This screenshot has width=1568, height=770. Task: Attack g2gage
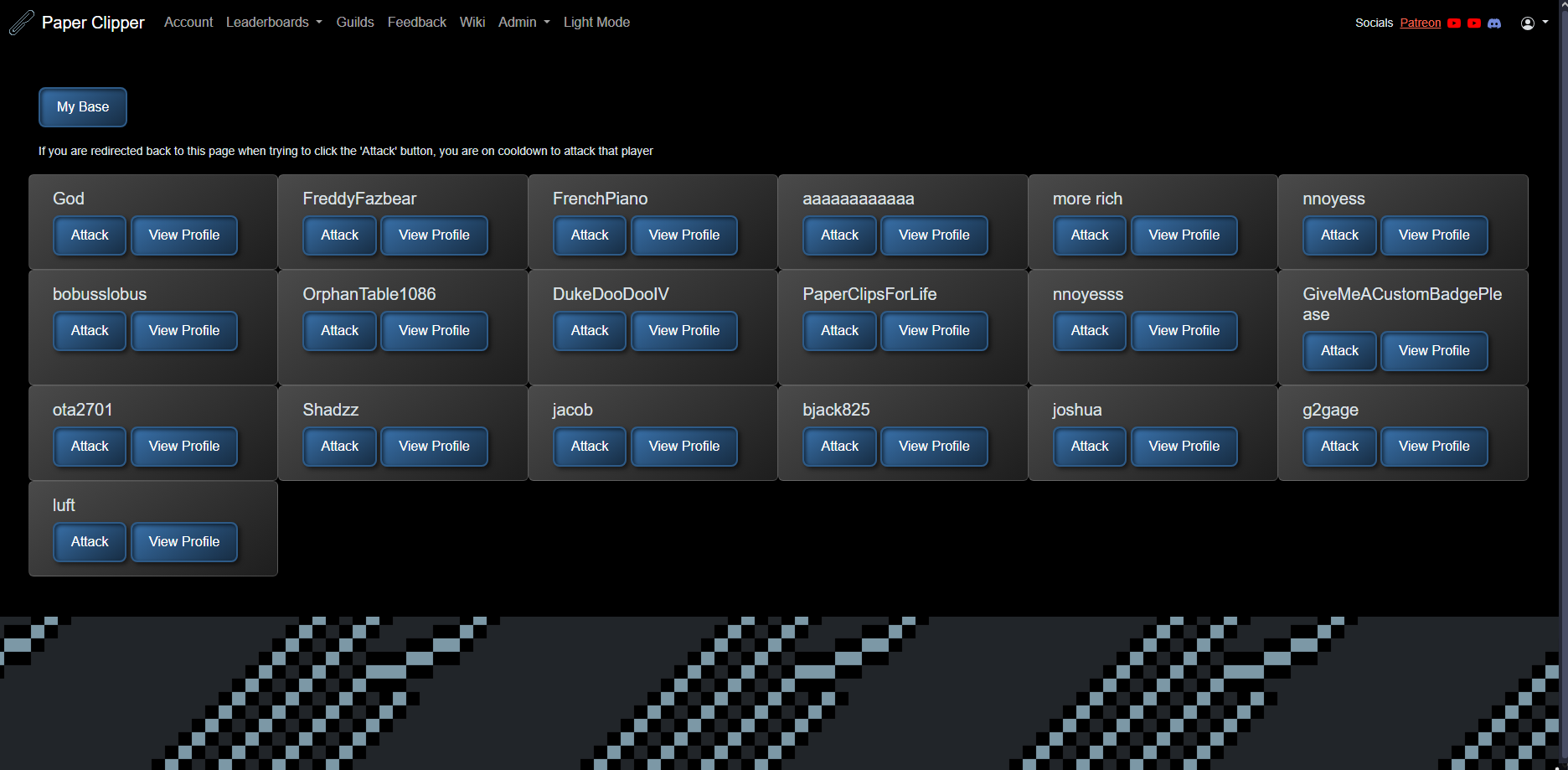(x=1340, y=447)
